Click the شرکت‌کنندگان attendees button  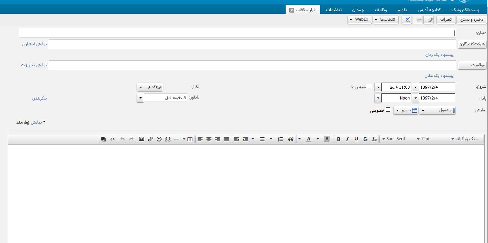472,44
